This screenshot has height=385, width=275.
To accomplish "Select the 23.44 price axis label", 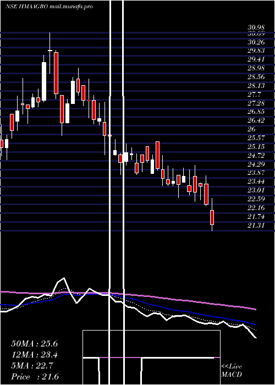I will coord(256,182).
